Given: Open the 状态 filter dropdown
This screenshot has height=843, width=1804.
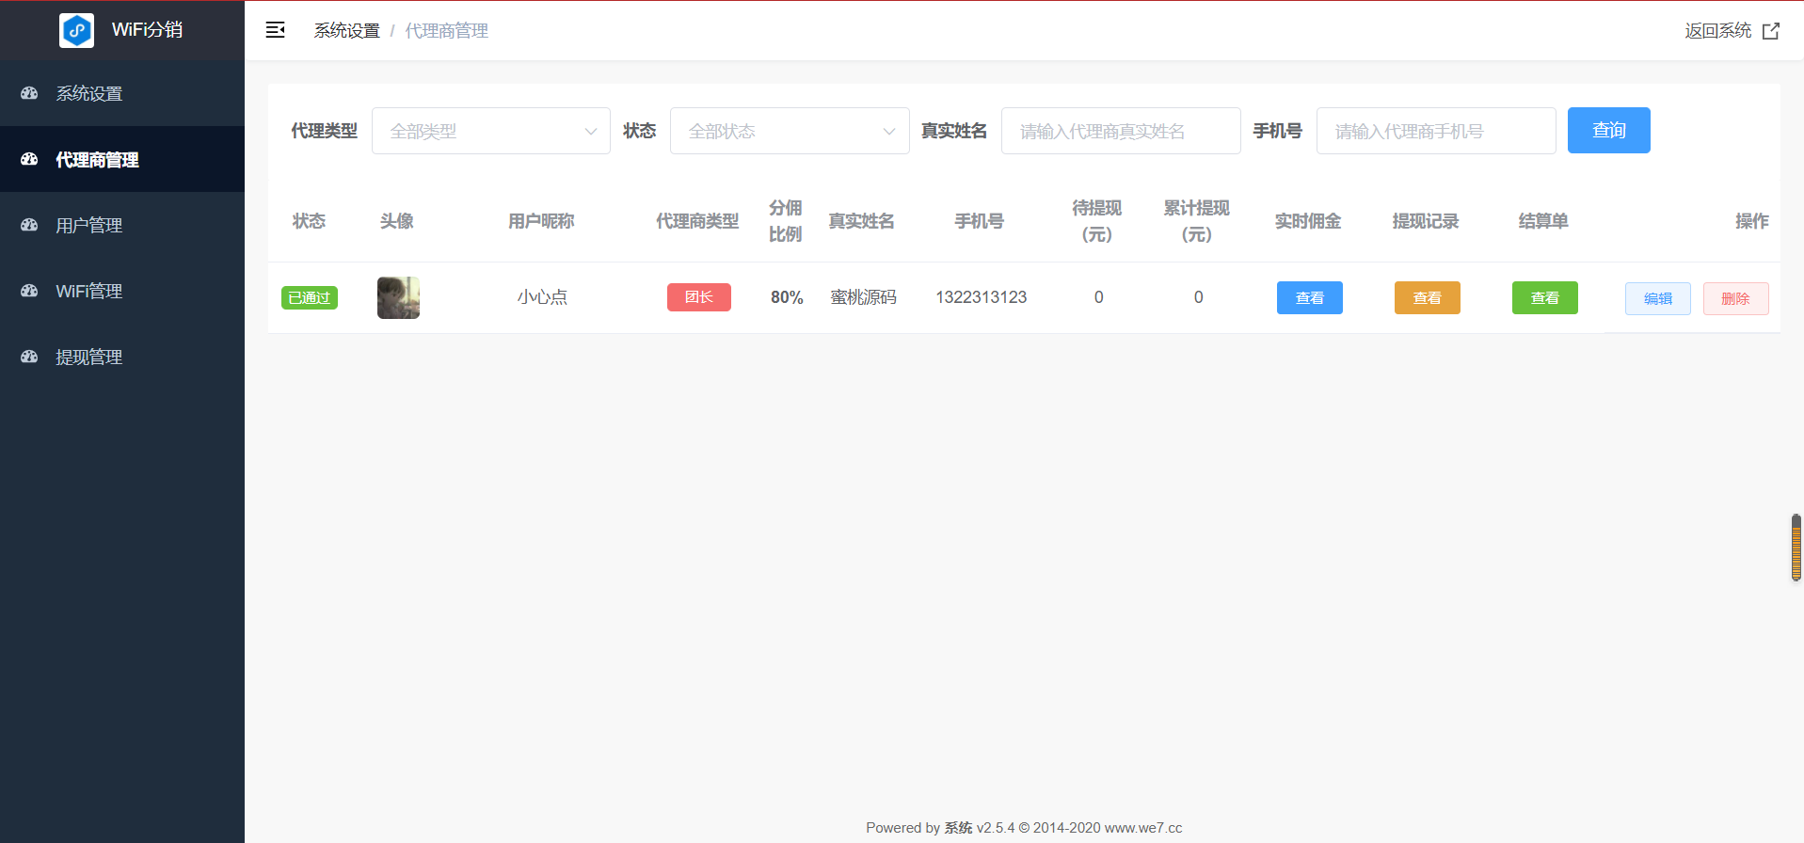Looking at the screenshot, I should click(x=790, y=131).
